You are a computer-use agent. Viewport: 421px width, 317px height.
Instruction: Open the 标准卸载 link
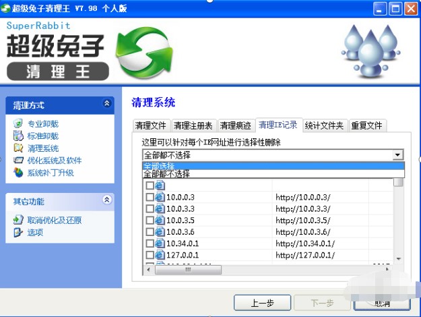(x=43, y=136)
